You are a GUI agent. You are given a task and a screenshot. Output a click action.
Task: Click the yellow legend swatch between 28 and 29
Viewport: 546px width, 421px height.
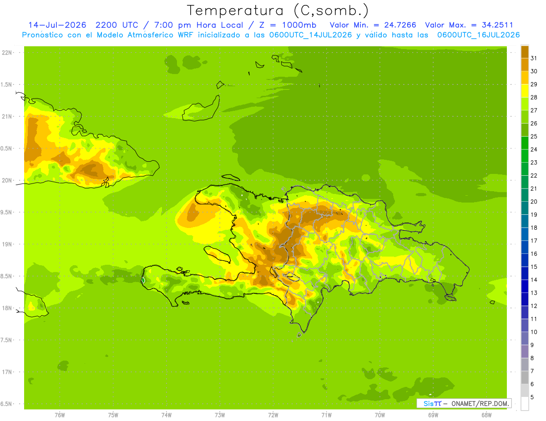tap(525, 91)
